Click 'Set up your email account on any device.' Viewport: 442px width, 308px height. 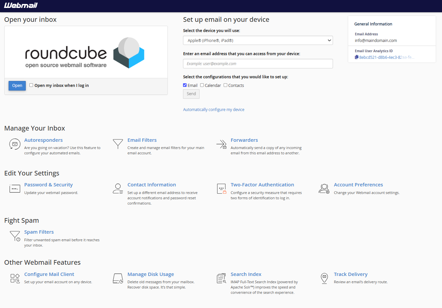click(x=58, y=282)
